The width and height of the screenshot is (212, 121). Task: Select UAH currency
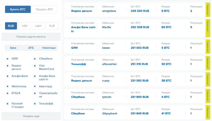38,26
